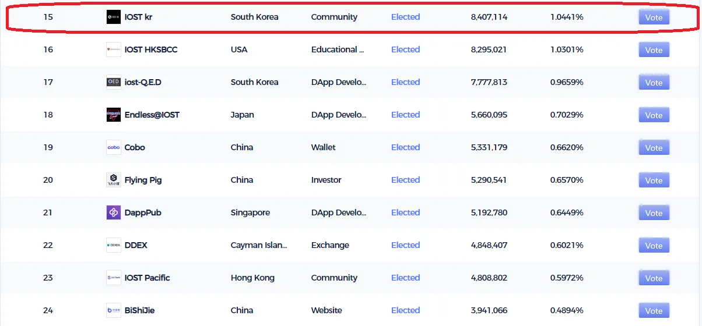Click the Japan location cell

[243, 115]
